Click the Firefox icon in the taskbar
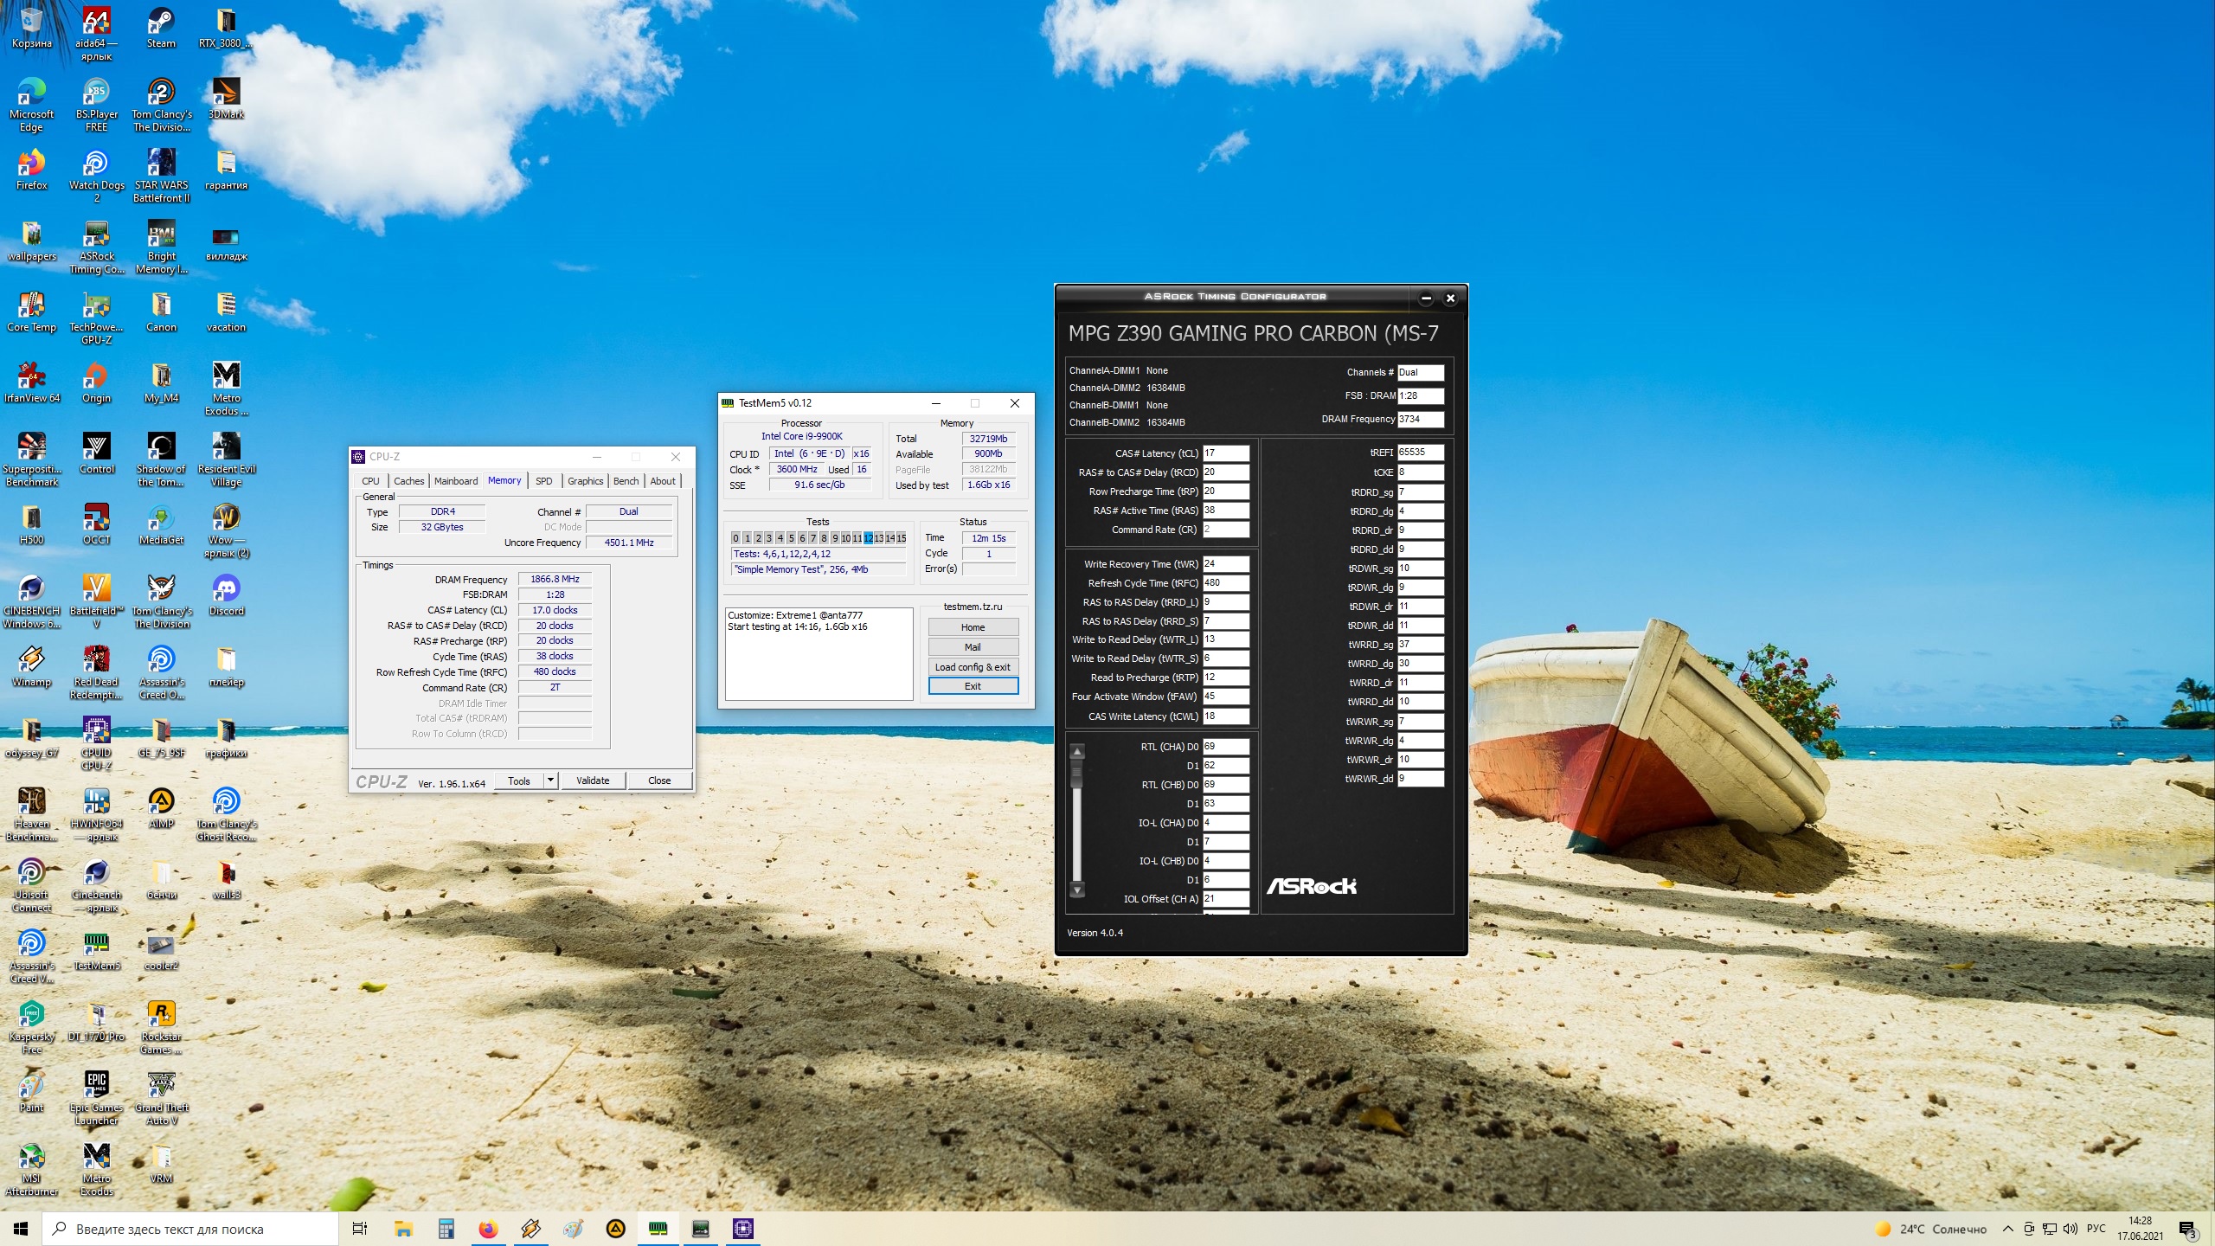Screen dimensions: 2215x1246 488,1229
